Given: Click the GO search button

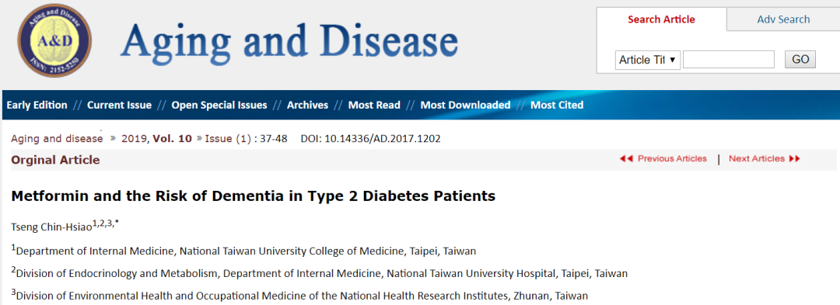Looking at the screenshot, I should click(800, 59).
